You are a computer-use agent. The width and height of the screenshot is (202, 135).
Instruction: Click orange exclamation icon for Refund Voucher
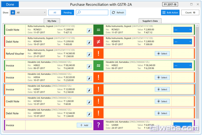point(98,54)
